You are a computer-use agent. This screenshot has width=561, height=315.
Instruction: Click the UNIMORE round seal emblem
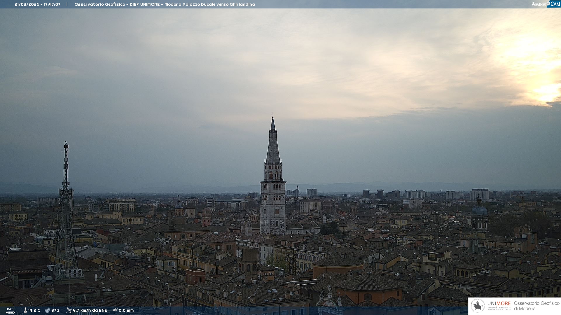click(478, 306)
